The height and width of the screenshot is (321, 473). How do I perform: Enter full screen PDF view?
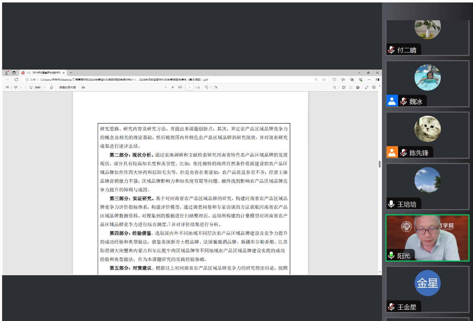(366, 87)
